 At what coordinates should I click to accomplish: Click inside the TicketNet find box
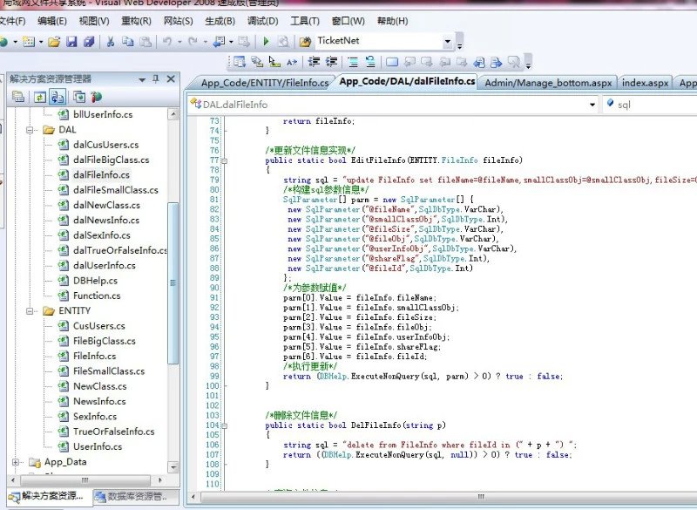(378, 41)
